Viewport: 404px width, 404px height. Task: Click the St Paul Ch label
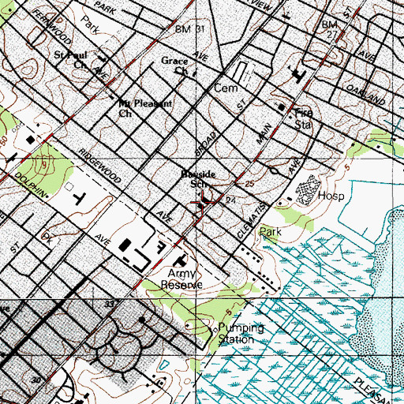click(x=70, y=60)
